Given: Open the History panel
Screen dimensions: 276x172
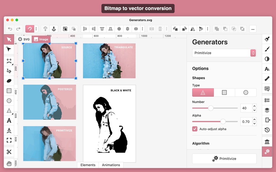Looking at the screenshot, I should click(267, 130).
